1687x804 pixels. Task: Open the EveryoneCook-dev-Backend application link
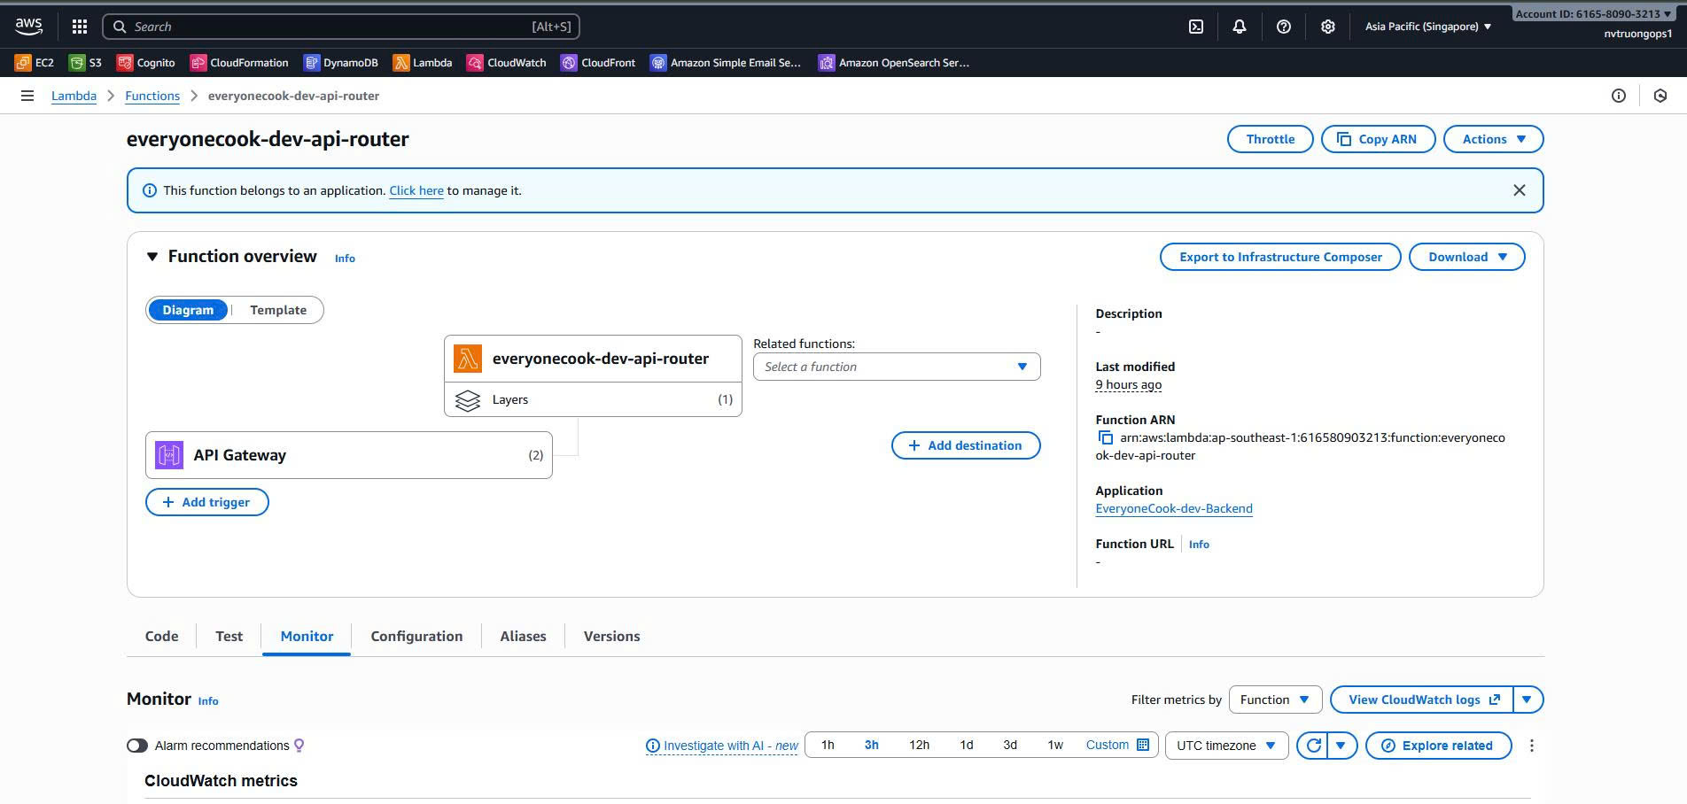tap(1174, 508)
